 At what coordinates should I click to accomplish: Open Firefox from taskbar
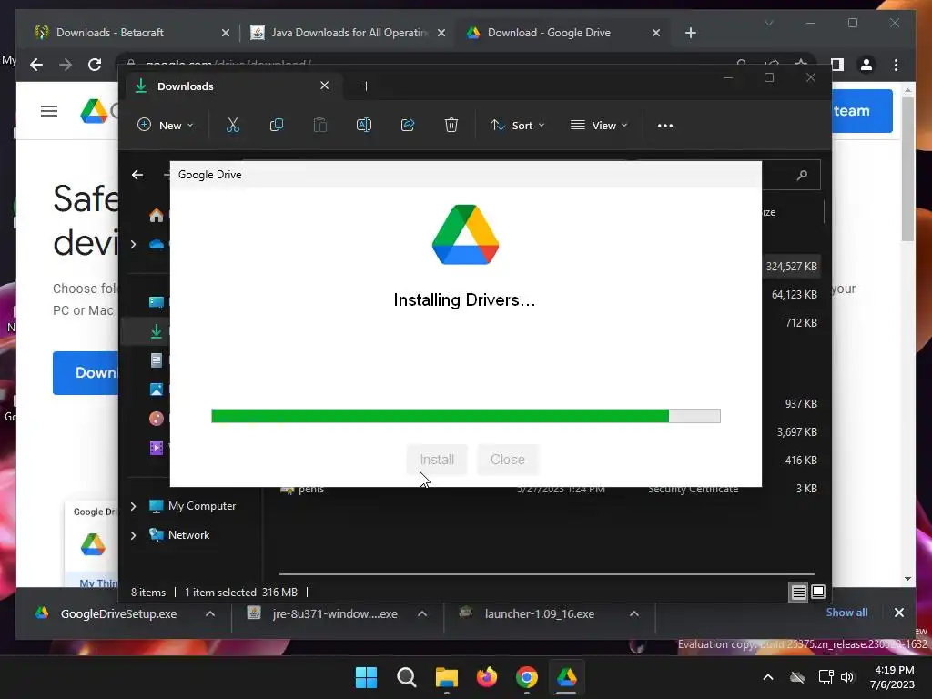tap(487, 677)
